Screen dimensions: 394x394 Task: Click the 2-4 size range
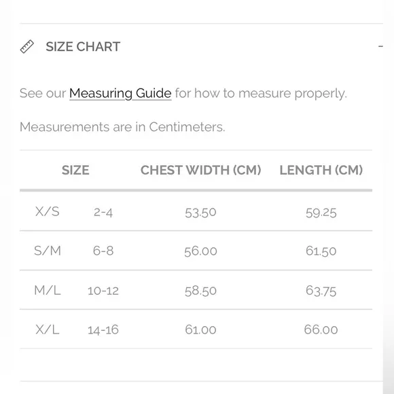pyautogui.click(x=103, y=213)
